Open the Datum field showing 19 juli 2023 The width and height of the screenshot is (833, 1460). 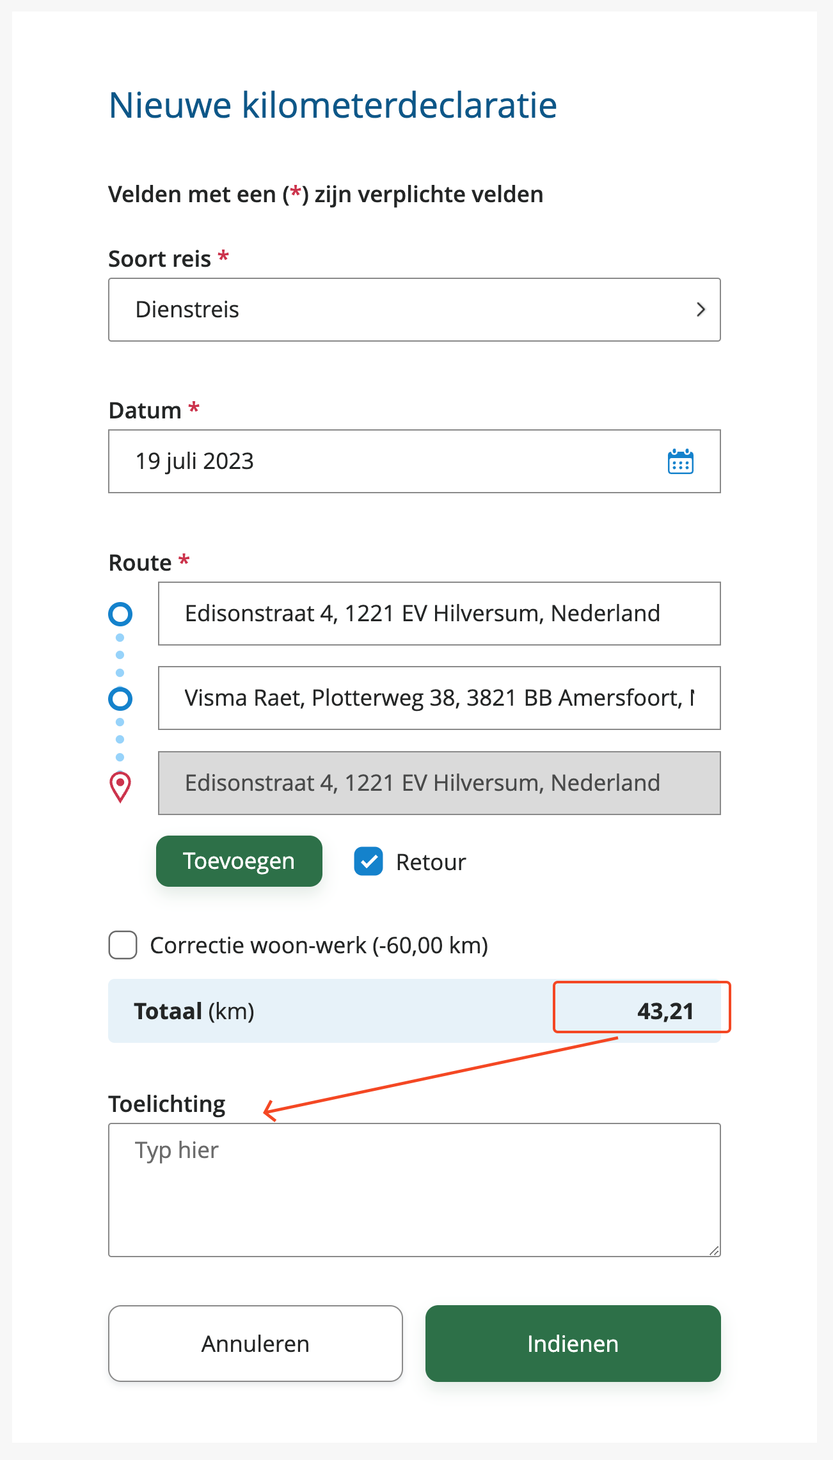[384, 461]
